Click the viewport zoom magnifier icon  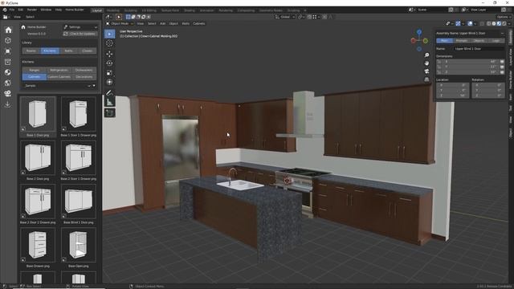(x=426, y=55)
